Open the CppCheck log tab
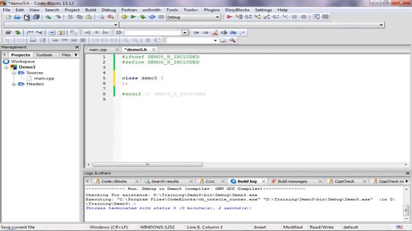 pyautogui.click(x=344, y=181)
